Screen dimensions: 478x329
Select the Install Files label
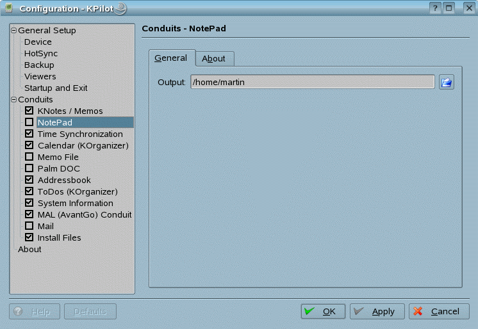pyautogui.click(x=59, y=237)
